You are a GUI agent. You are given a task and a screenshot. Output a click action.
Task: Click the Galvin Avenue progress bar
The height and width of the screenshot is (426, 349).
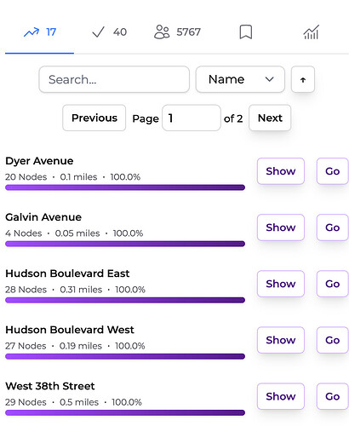click(x=125, y=244)
